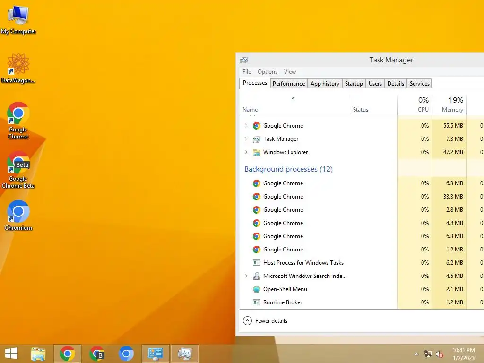
Task: Open the View menu
Action: coord(290,72)
